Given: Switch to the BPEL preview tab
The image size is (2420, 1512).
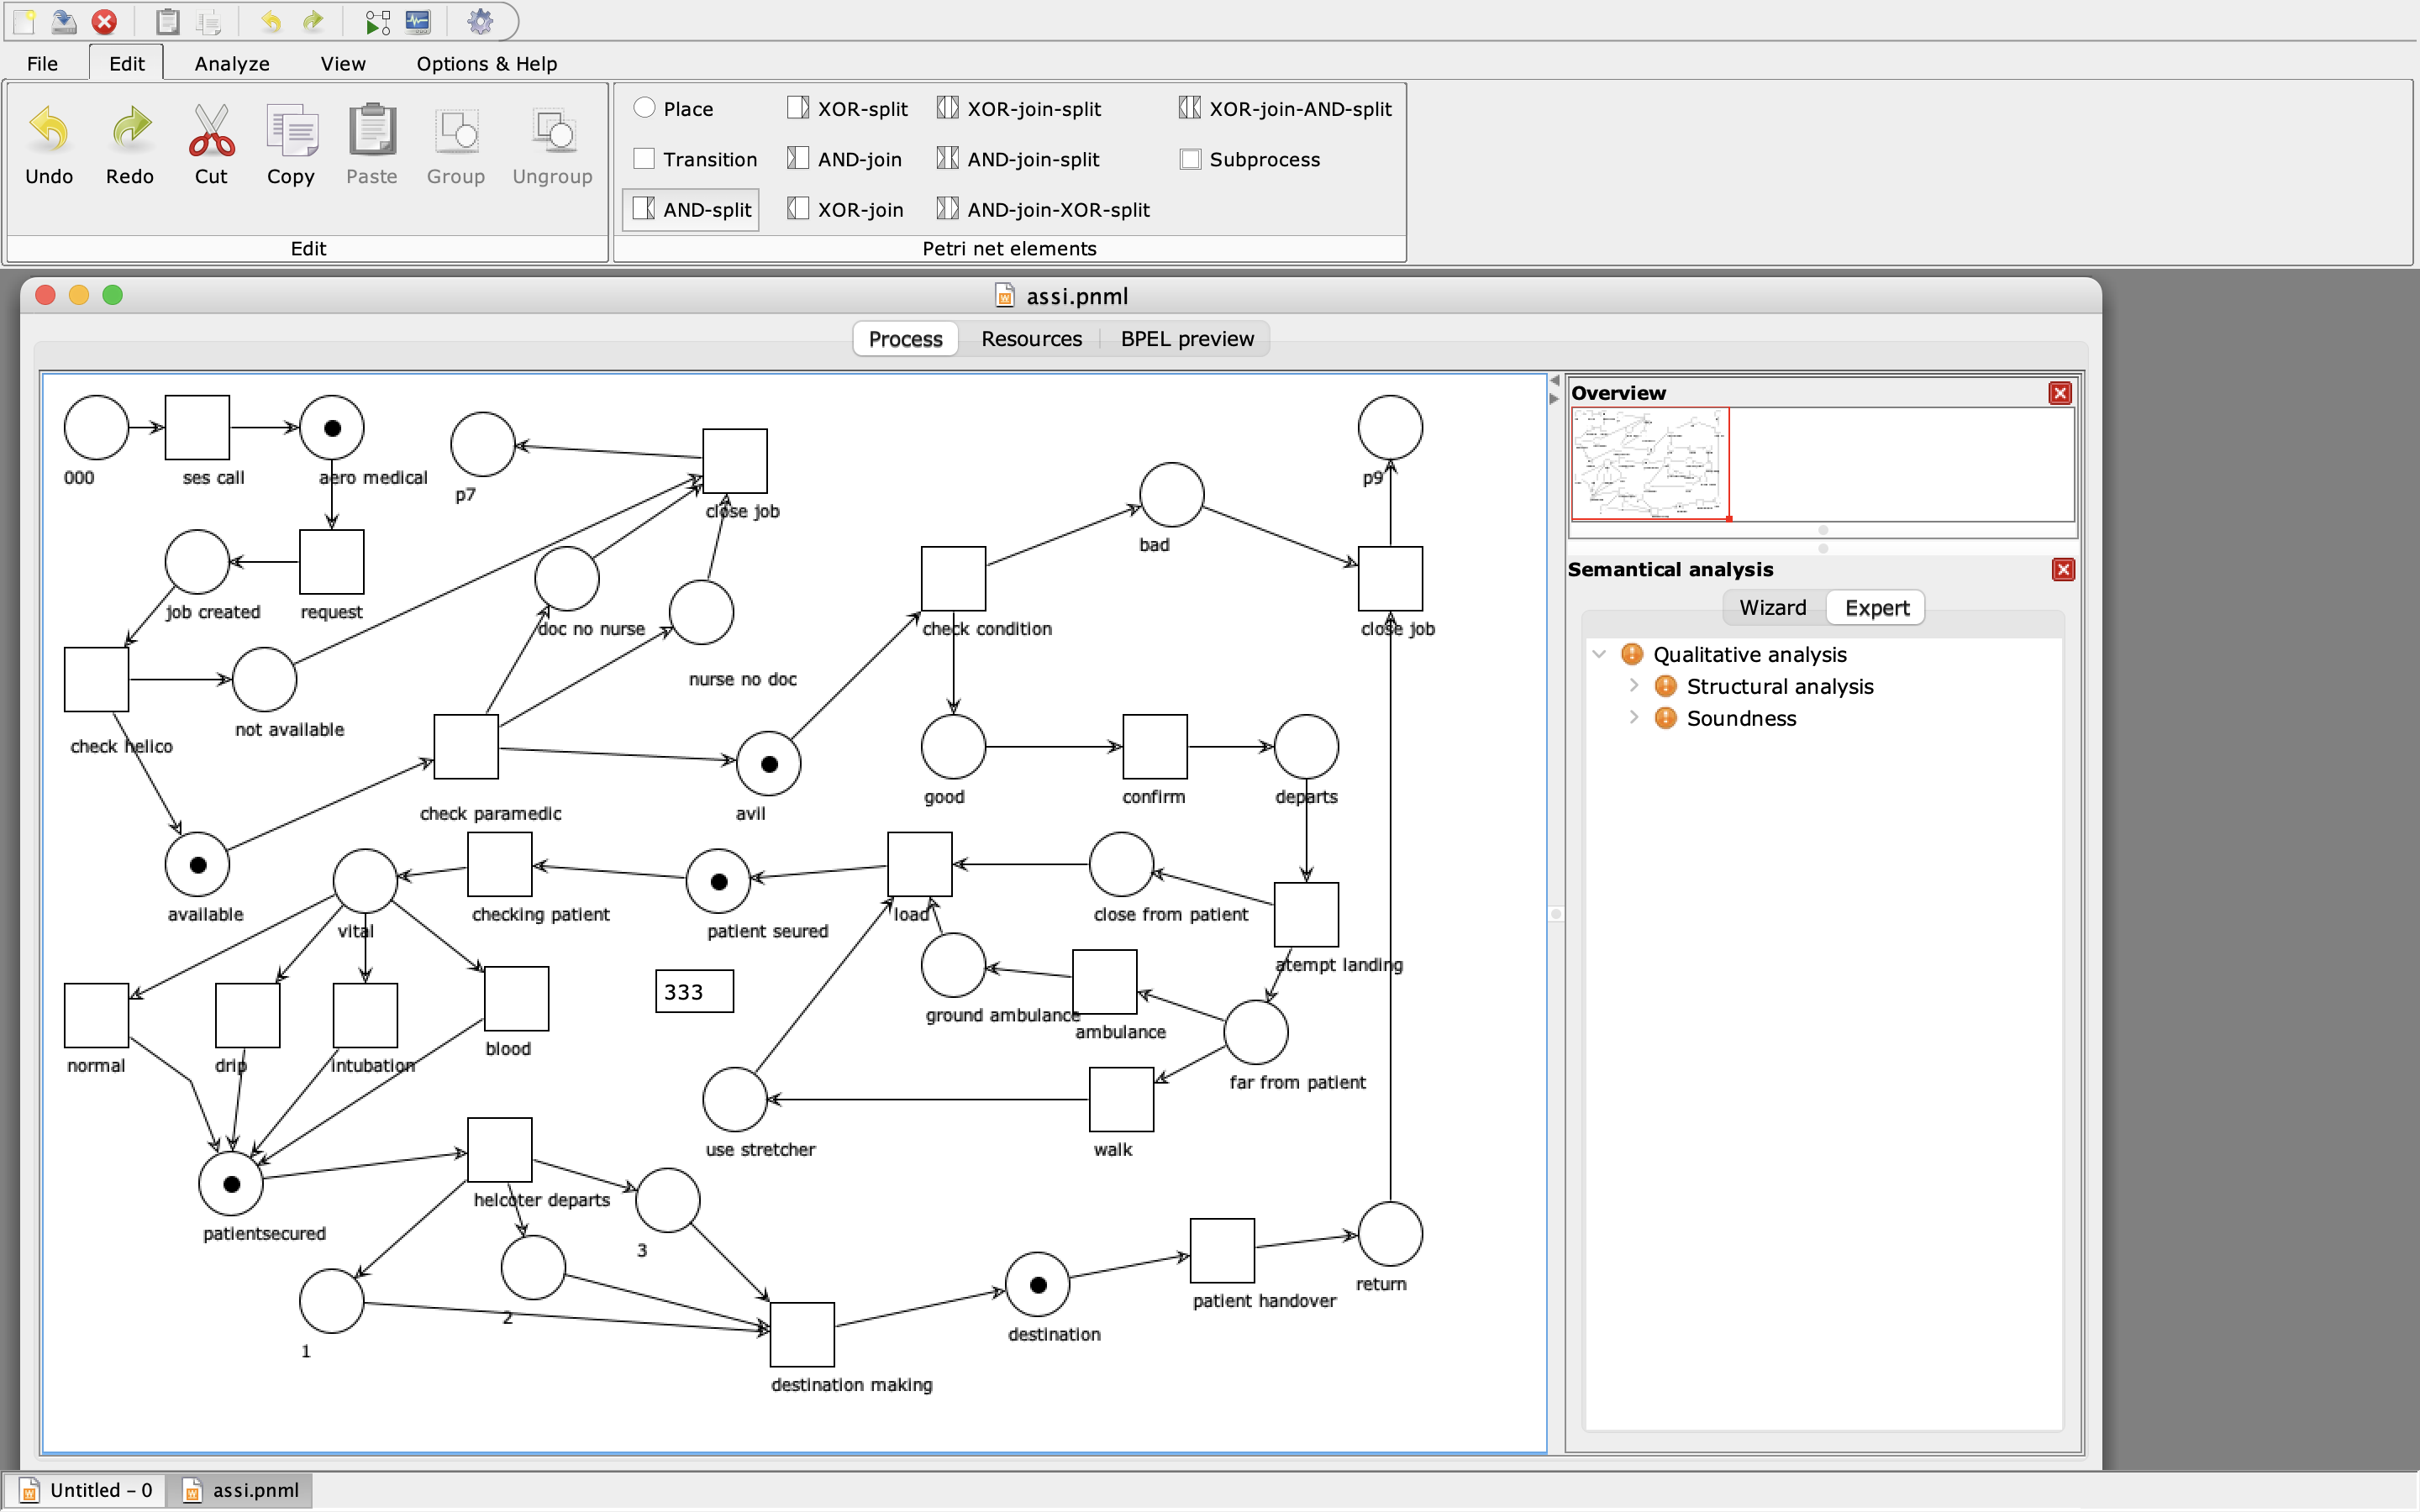Looking at the screenshot, I should pyautogui.click(x=1186, y=339).
